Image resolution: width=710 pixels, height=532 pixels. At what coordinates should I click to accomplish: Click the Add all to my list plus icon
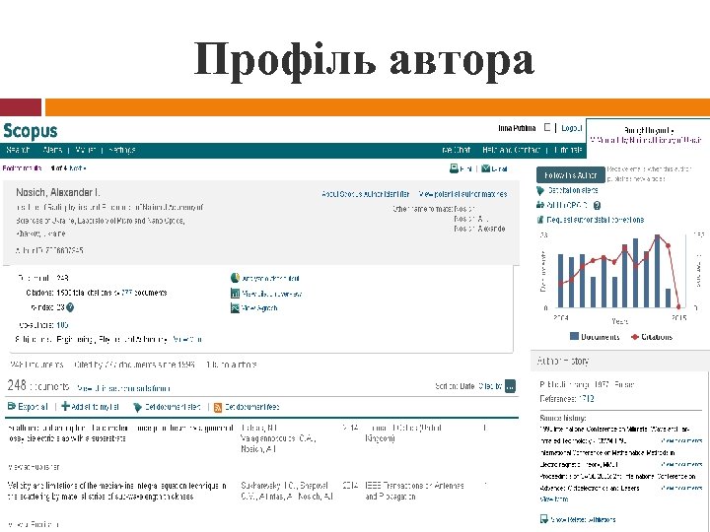66,406
